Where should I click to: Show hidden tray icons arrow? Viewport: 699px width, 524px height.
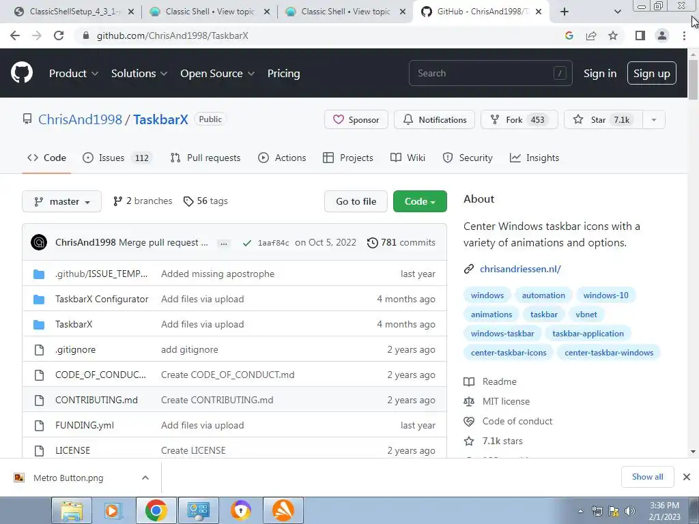pyautogui.click(x=580, y=511)
